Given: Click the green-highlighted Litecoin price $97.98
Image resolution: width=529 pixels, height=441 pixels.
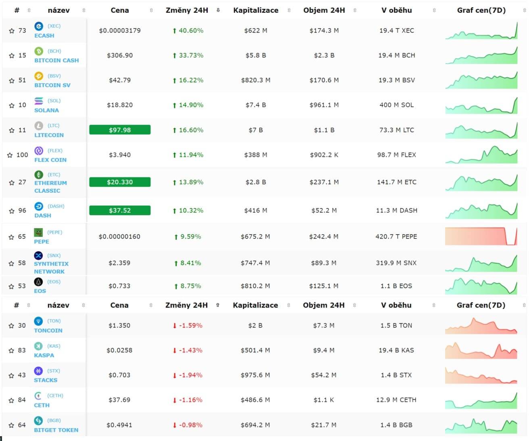Looking at the screenshot, I should point(120,130).
